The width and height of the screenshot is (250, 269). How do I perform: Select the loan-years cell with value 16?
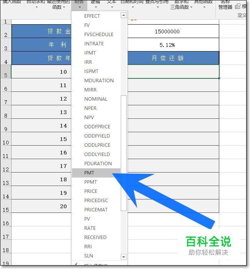pos(42,152)
